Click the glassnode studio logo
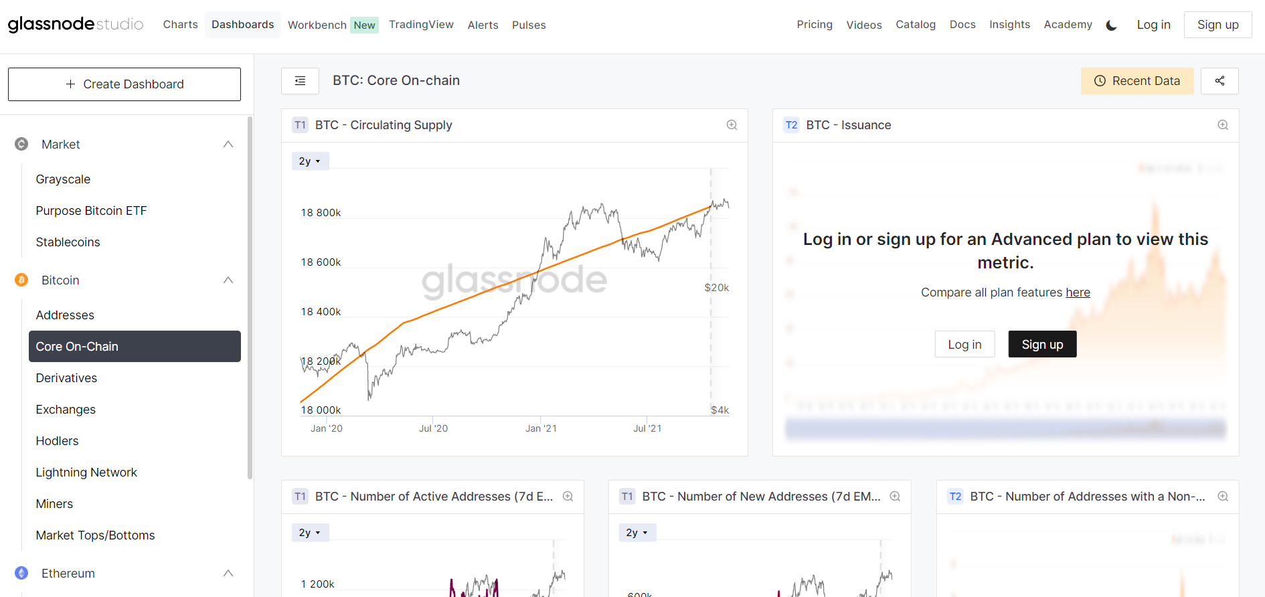 click(x=75, y=24)
